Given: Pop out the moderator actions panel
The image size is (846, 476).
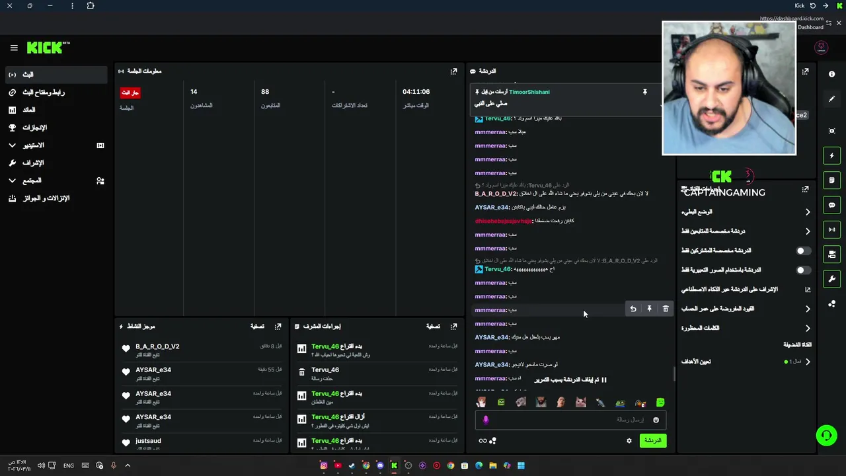Looking at the screenshot, I should 453,327.
